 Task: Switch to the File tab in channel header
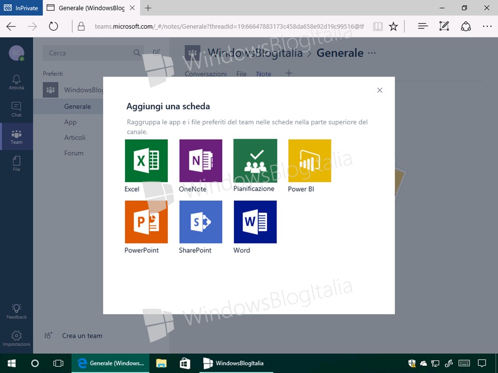[241, 74]
